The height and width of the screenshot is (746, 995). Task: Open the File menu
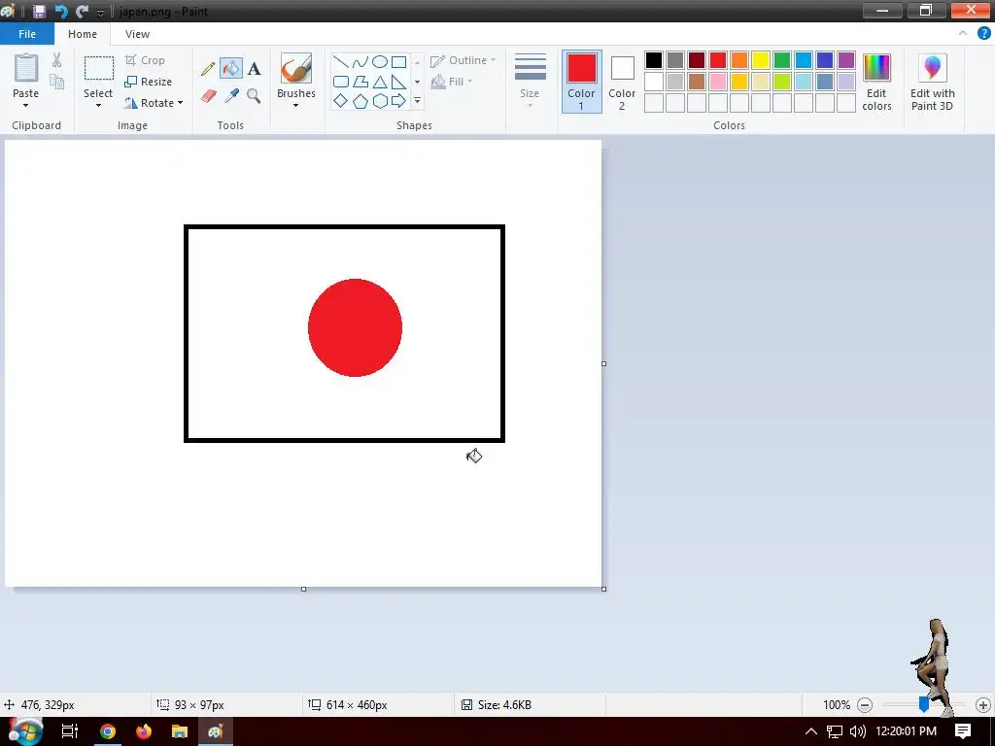[x=27, y=34]
